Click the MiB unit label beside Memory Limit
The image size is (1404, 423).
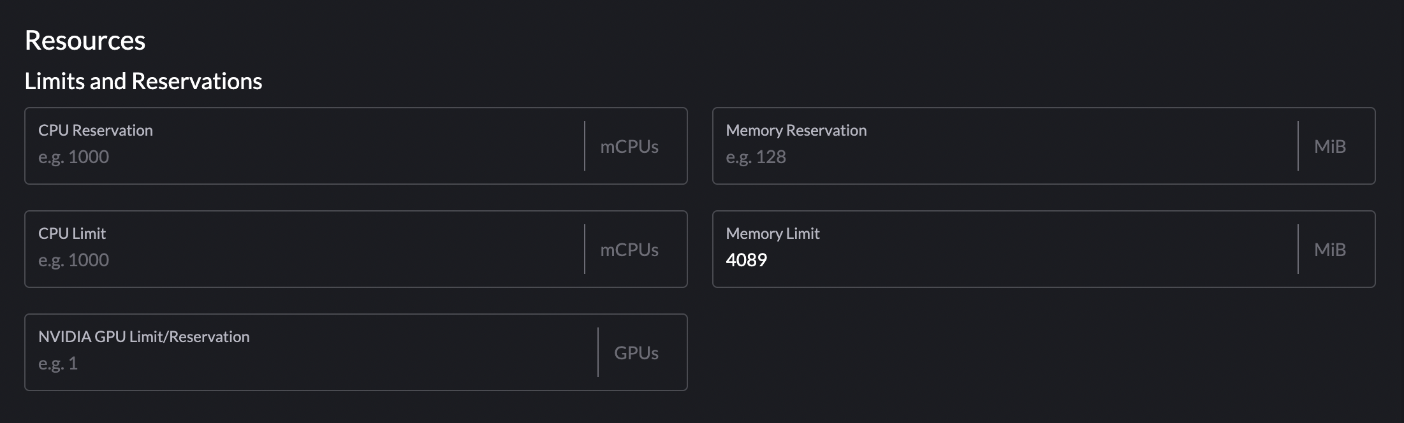pyautogui.click(x=1329, y=249)
